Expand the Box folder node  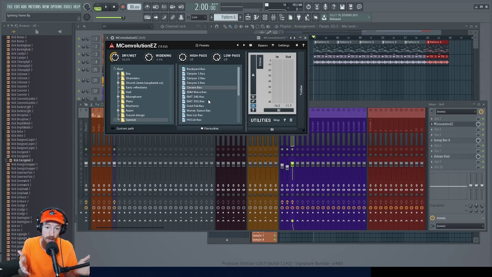[118, 73]
